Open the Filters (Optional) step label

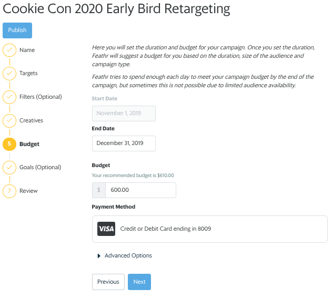coord(41,97)
